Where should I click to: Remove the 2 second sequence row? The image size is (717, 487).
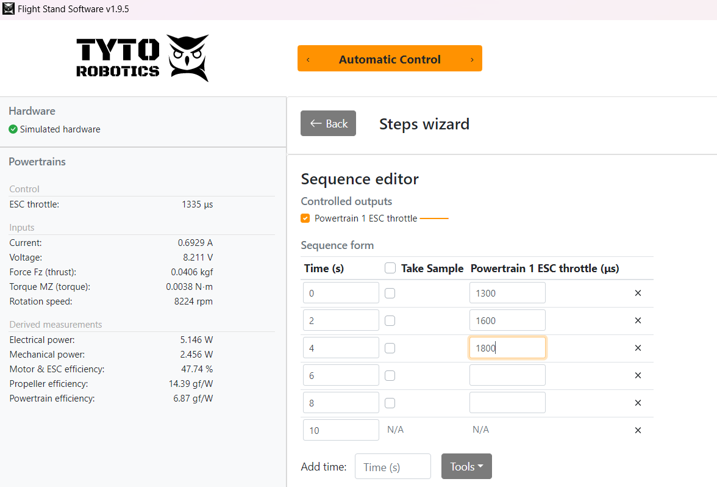638,320
